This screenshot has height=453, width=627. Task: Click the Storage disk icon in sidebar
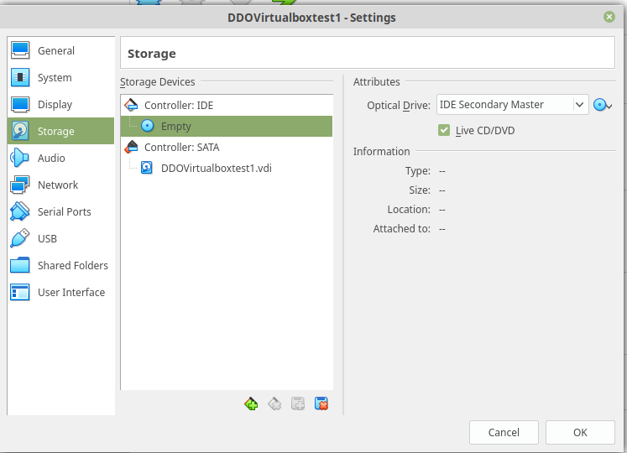(20, 131)
